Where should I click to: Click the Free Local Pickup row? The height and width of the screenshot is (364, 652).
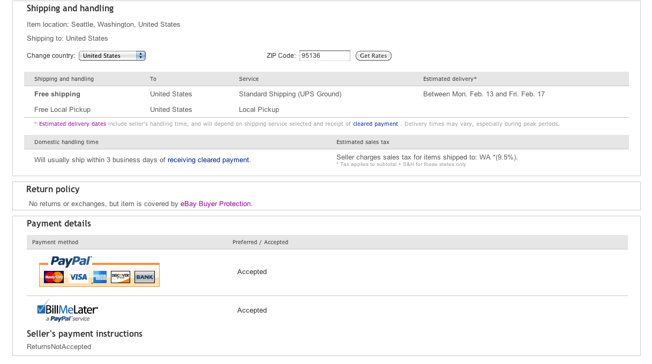[x=62, y=110]
